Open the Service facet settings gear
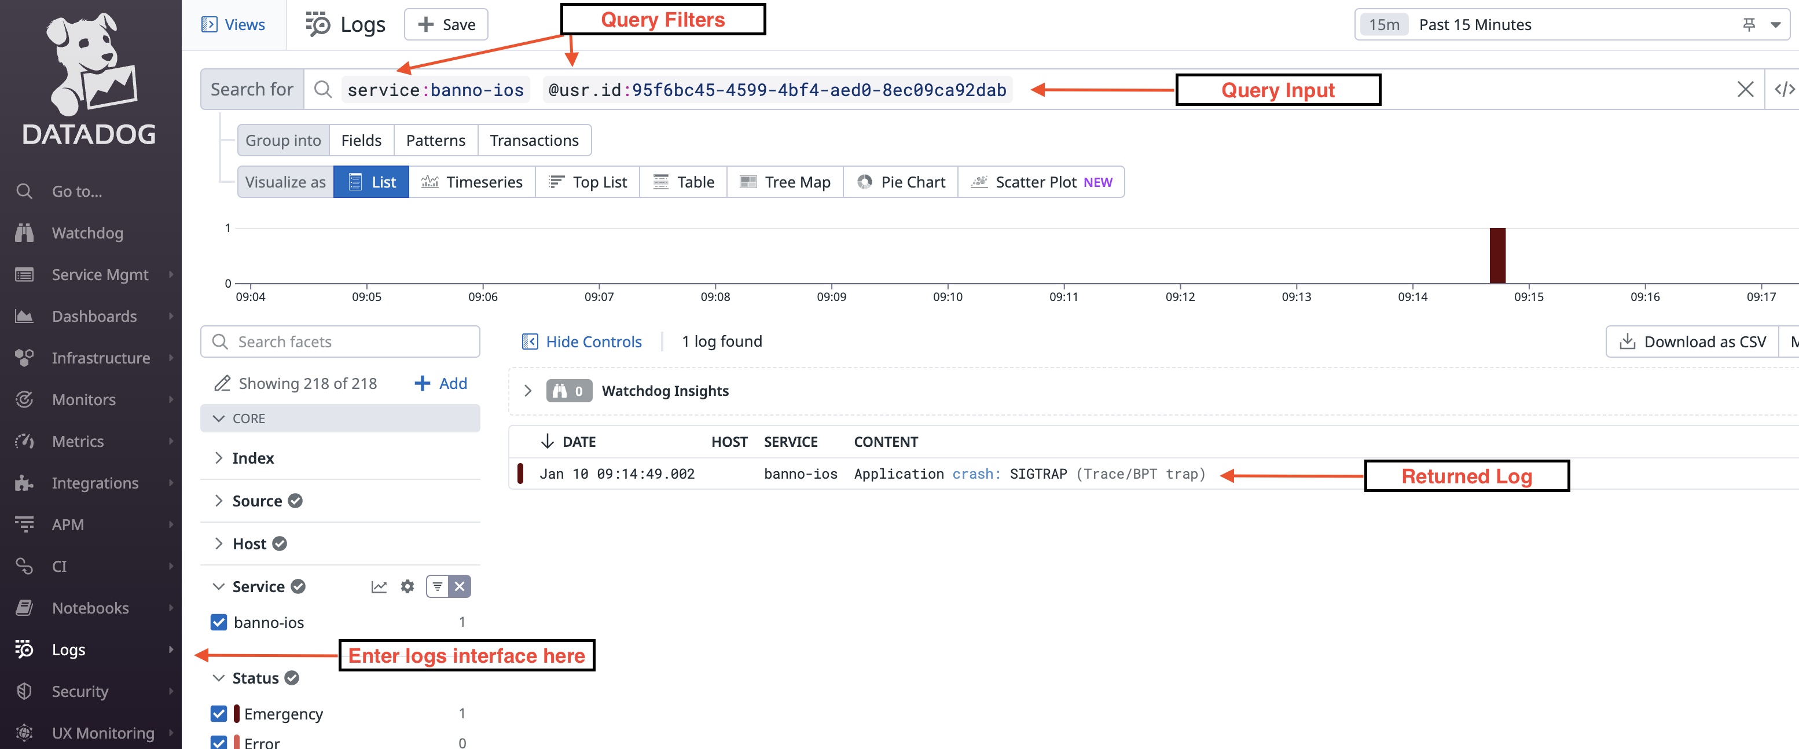The width and height of the screenshot is (1799, 749). coord(407,586)
